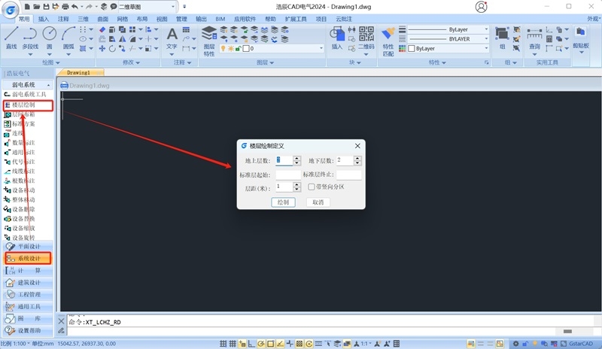Viewport: 602px width, 349px height.
Task: Click the command line customize wrench icon
Action: 62,330
